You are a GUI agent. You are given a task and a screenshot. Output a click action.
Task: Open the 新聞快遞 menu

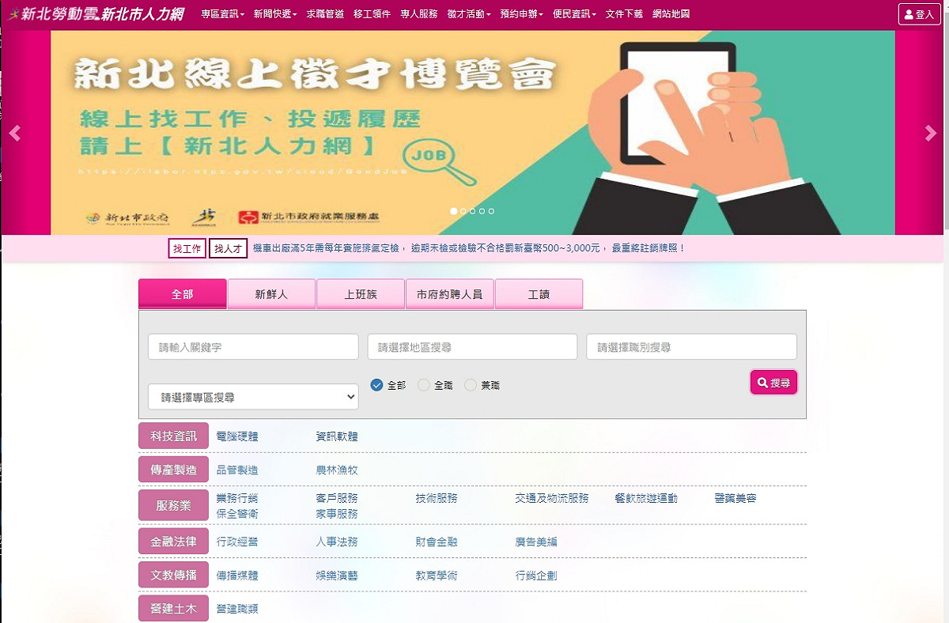[x=275, y=14]
